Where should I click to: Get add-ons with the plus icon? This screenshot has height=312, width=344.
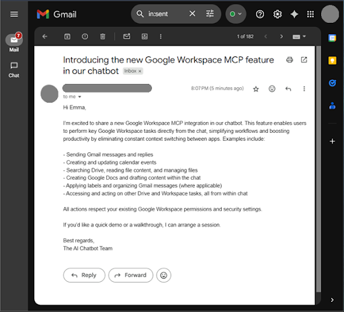coord(333,142)
